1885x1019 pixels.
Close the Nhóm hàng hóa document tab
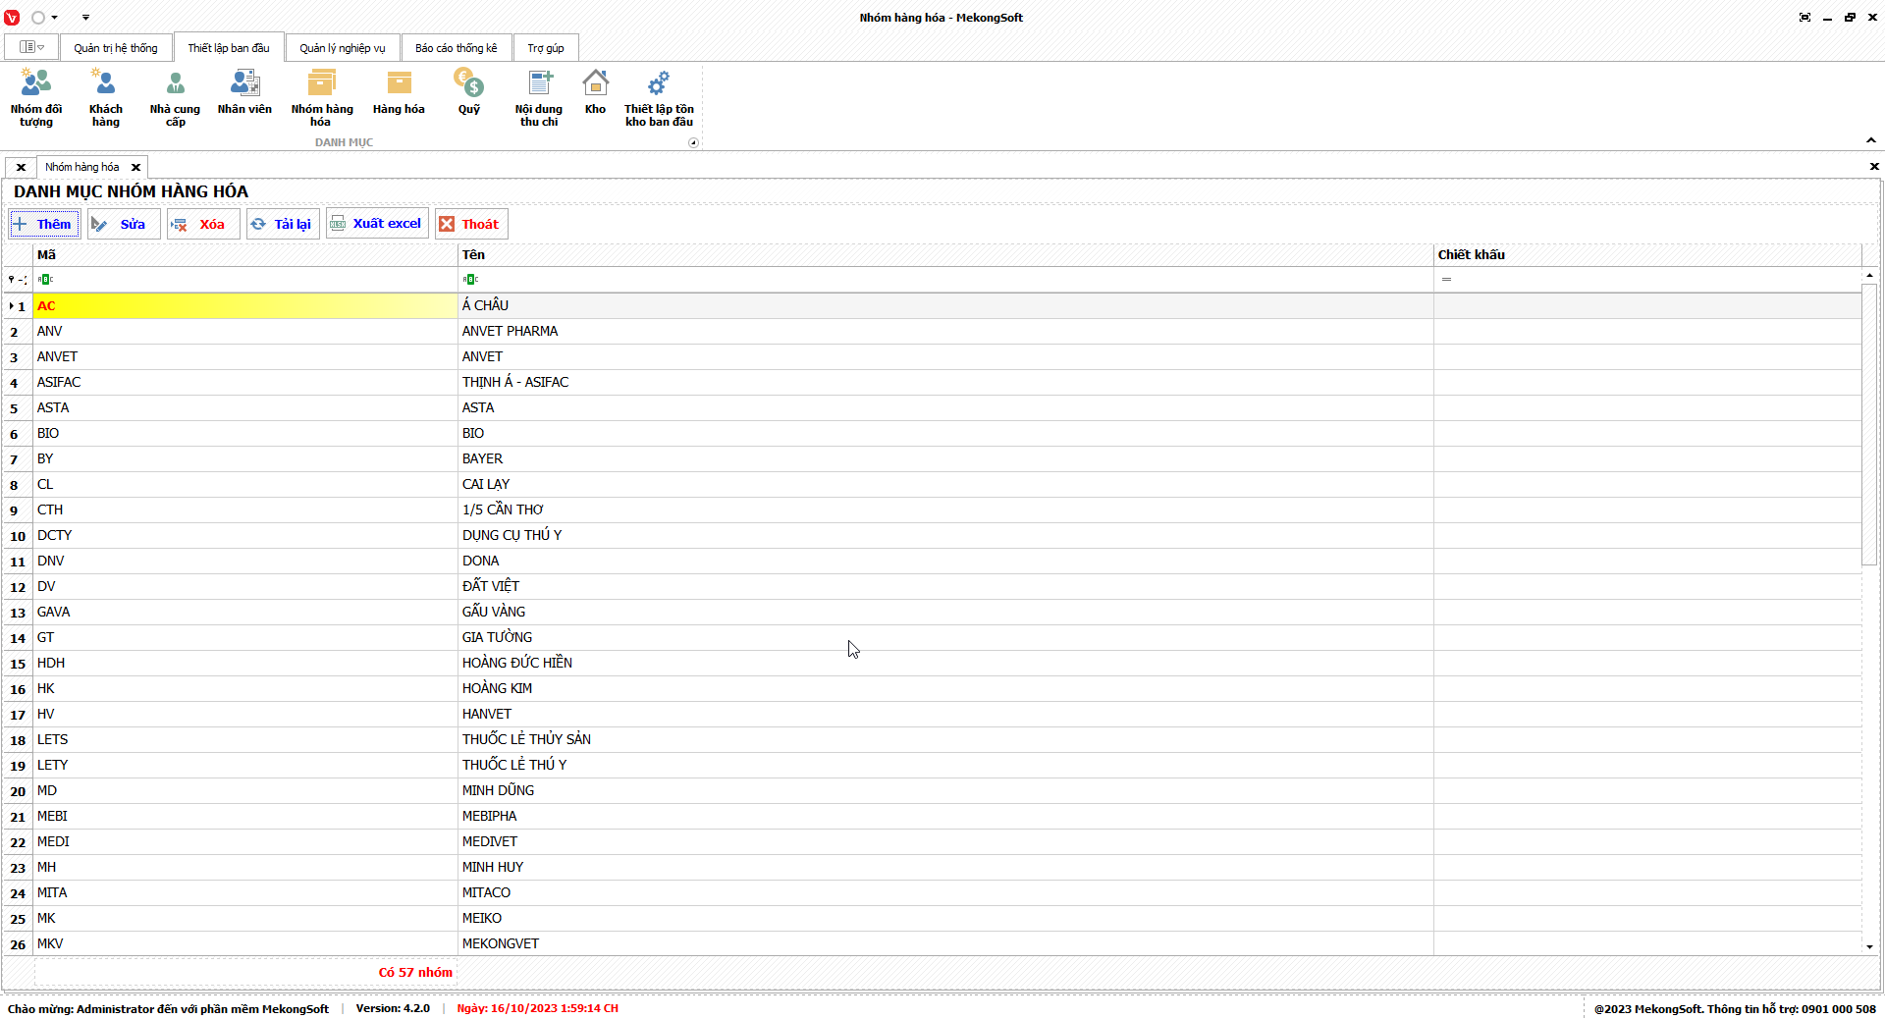(136, 167)
